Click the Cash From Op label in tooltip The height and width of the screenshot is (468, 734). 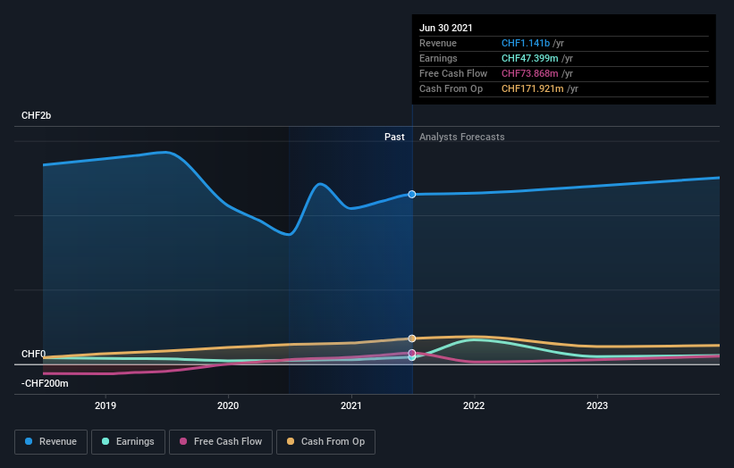(451, 88)
